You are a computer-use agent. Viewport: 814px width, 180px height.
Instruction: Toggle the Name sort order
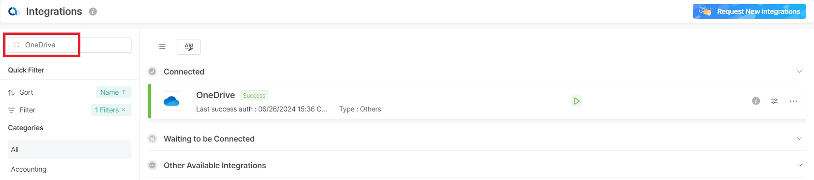pos(113,92)
